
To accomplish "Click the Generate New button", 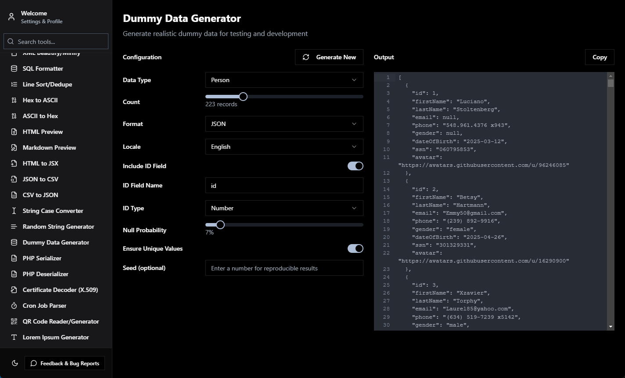I will [x=329, y=57].
